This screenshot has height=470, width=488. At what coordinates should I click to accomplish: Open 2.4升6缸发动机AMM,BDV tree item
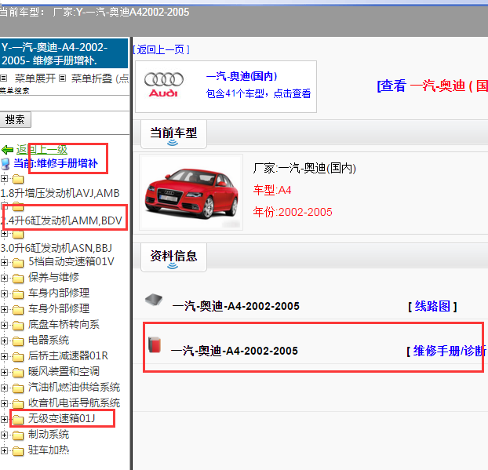61,220
